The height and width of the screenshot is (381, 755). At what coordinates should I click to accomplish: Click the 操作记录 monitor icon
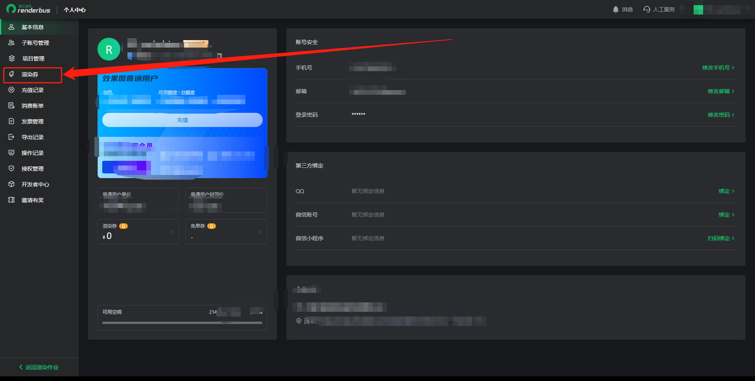point(11,153)
